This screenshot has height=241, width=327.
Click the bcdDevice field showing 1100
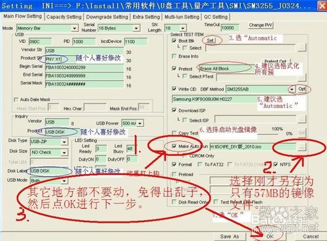135,42
